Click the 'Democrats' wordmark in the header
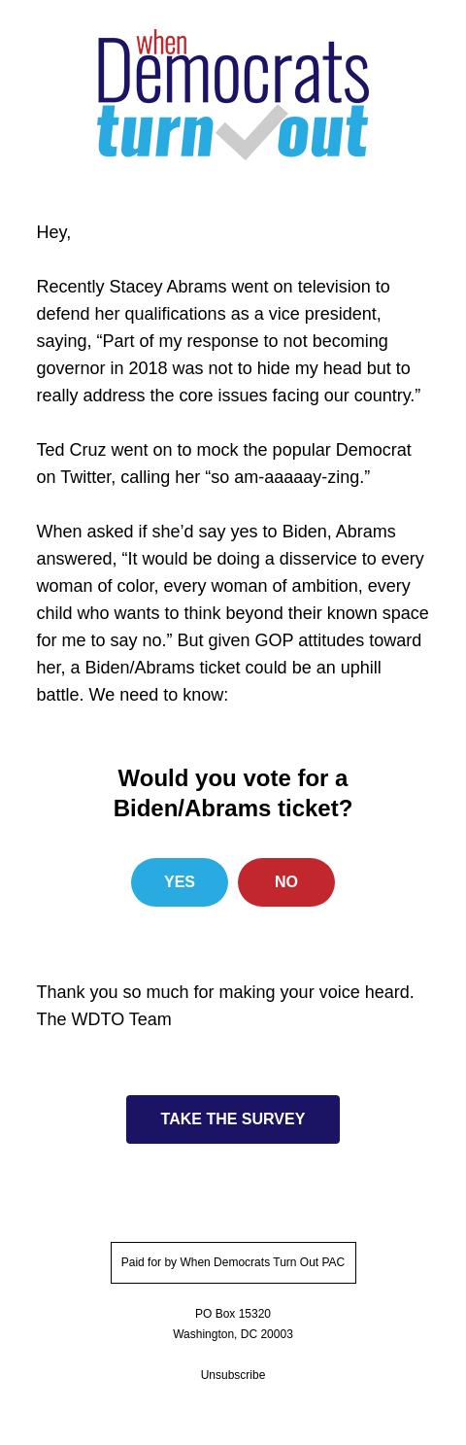 click(233, 74)
